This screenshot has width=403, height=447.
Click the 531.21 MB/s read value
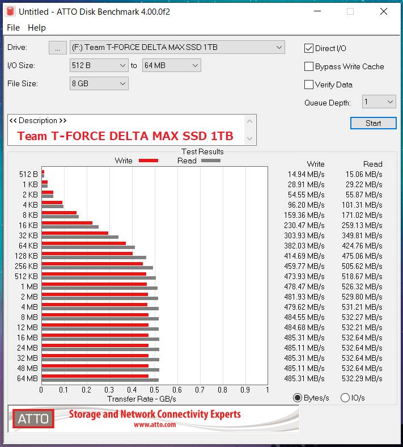[x=362, y=307]
